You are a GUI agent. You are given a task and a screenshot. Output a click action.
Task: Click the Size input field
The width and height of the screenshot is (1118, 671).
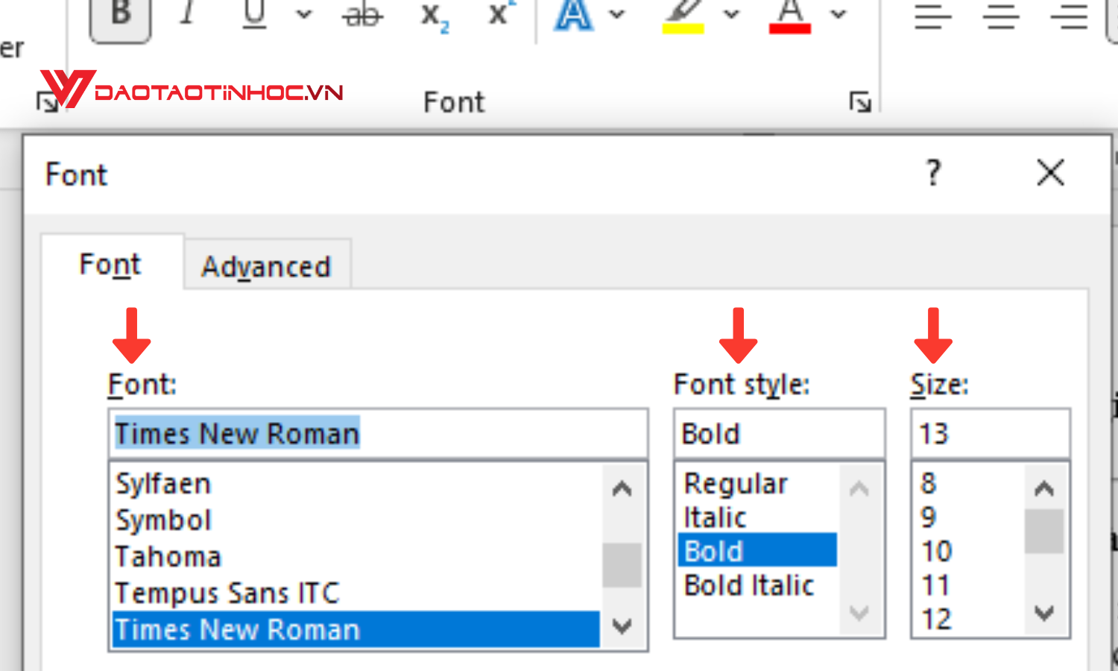coord(989,434)
